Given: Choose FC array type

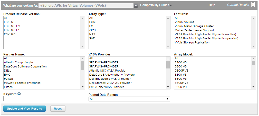Looking at the screenshot, I should (x=127, y=26).
